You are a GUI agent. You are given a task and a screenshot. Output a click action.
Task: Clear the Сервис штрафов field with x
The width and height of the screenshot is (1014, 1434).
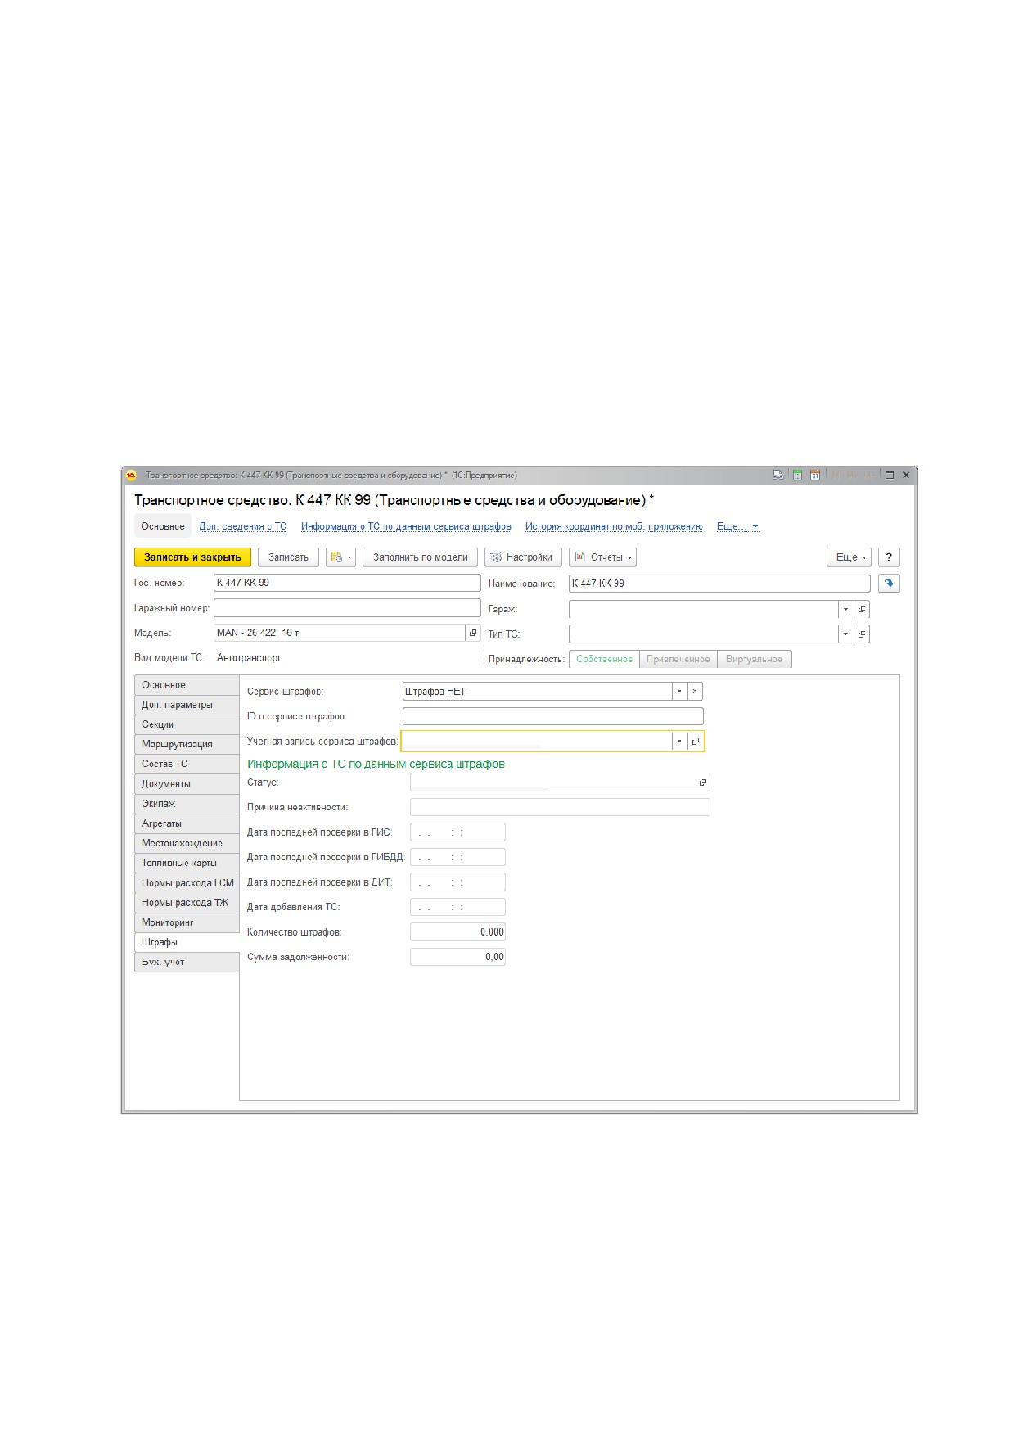695,692
